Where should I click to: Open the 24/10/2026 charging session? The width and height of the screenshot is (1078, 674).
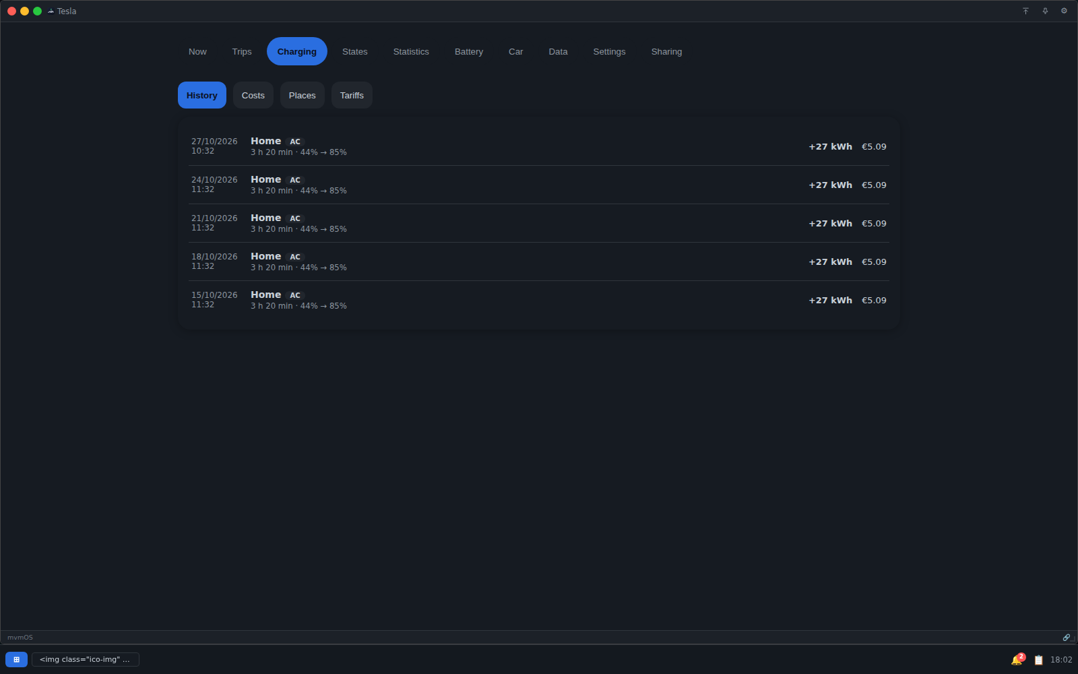tap(539, 185)
